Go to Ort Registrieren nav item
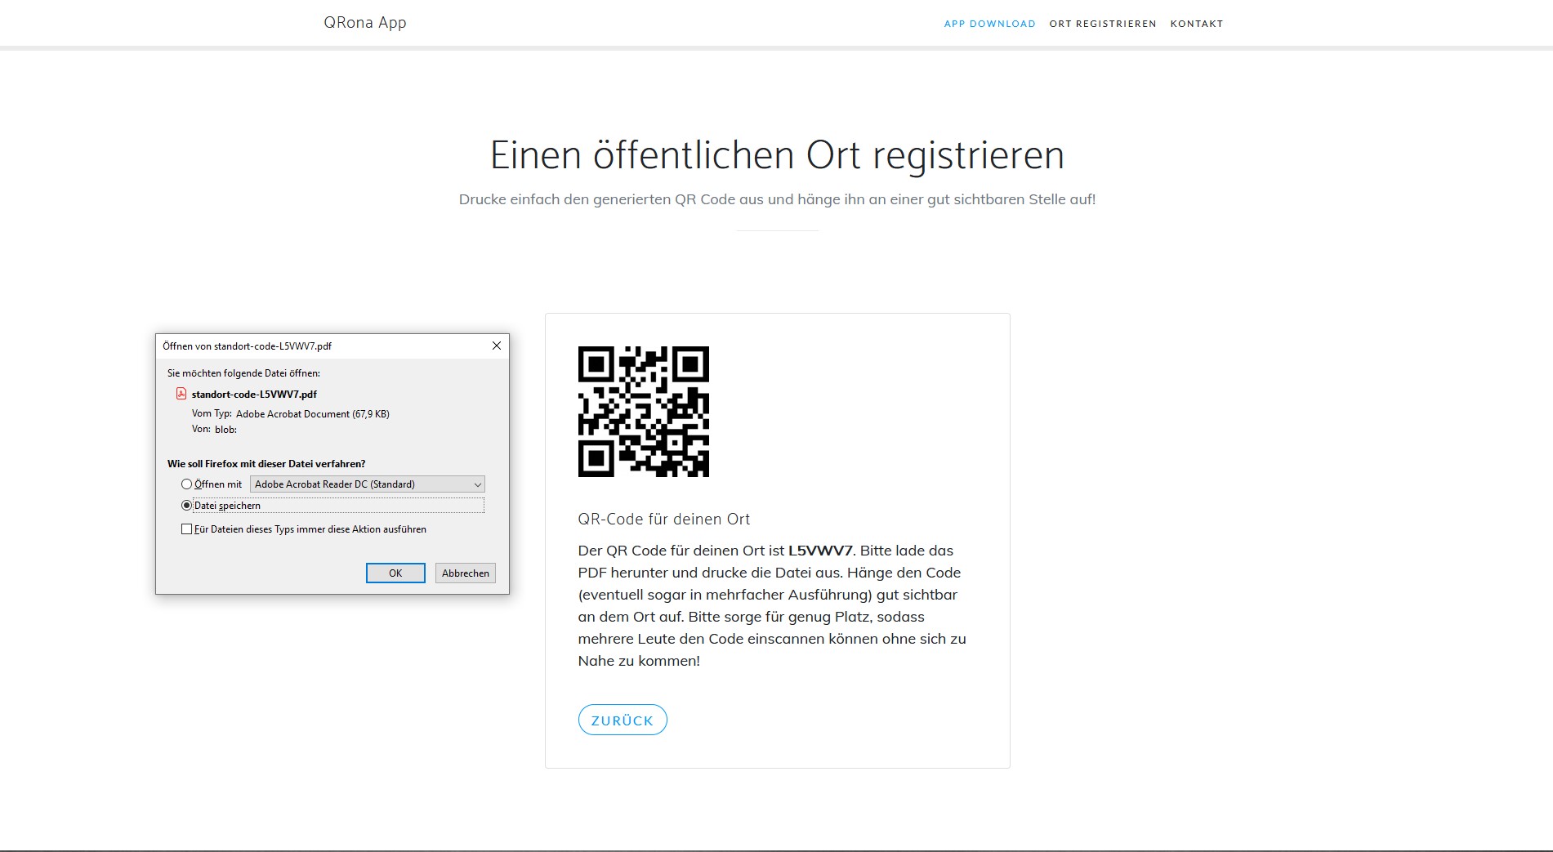The image size is (1553, 852). (x=1103, y=24)
